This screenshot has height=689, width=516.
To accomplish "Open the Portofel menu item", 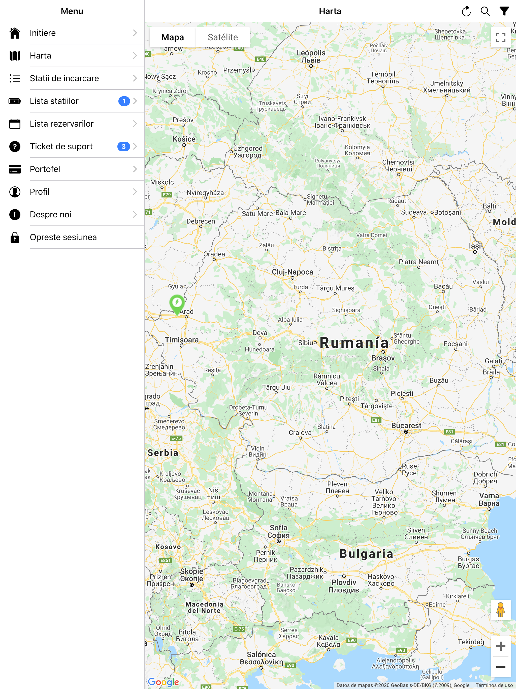I will point(72,169).
